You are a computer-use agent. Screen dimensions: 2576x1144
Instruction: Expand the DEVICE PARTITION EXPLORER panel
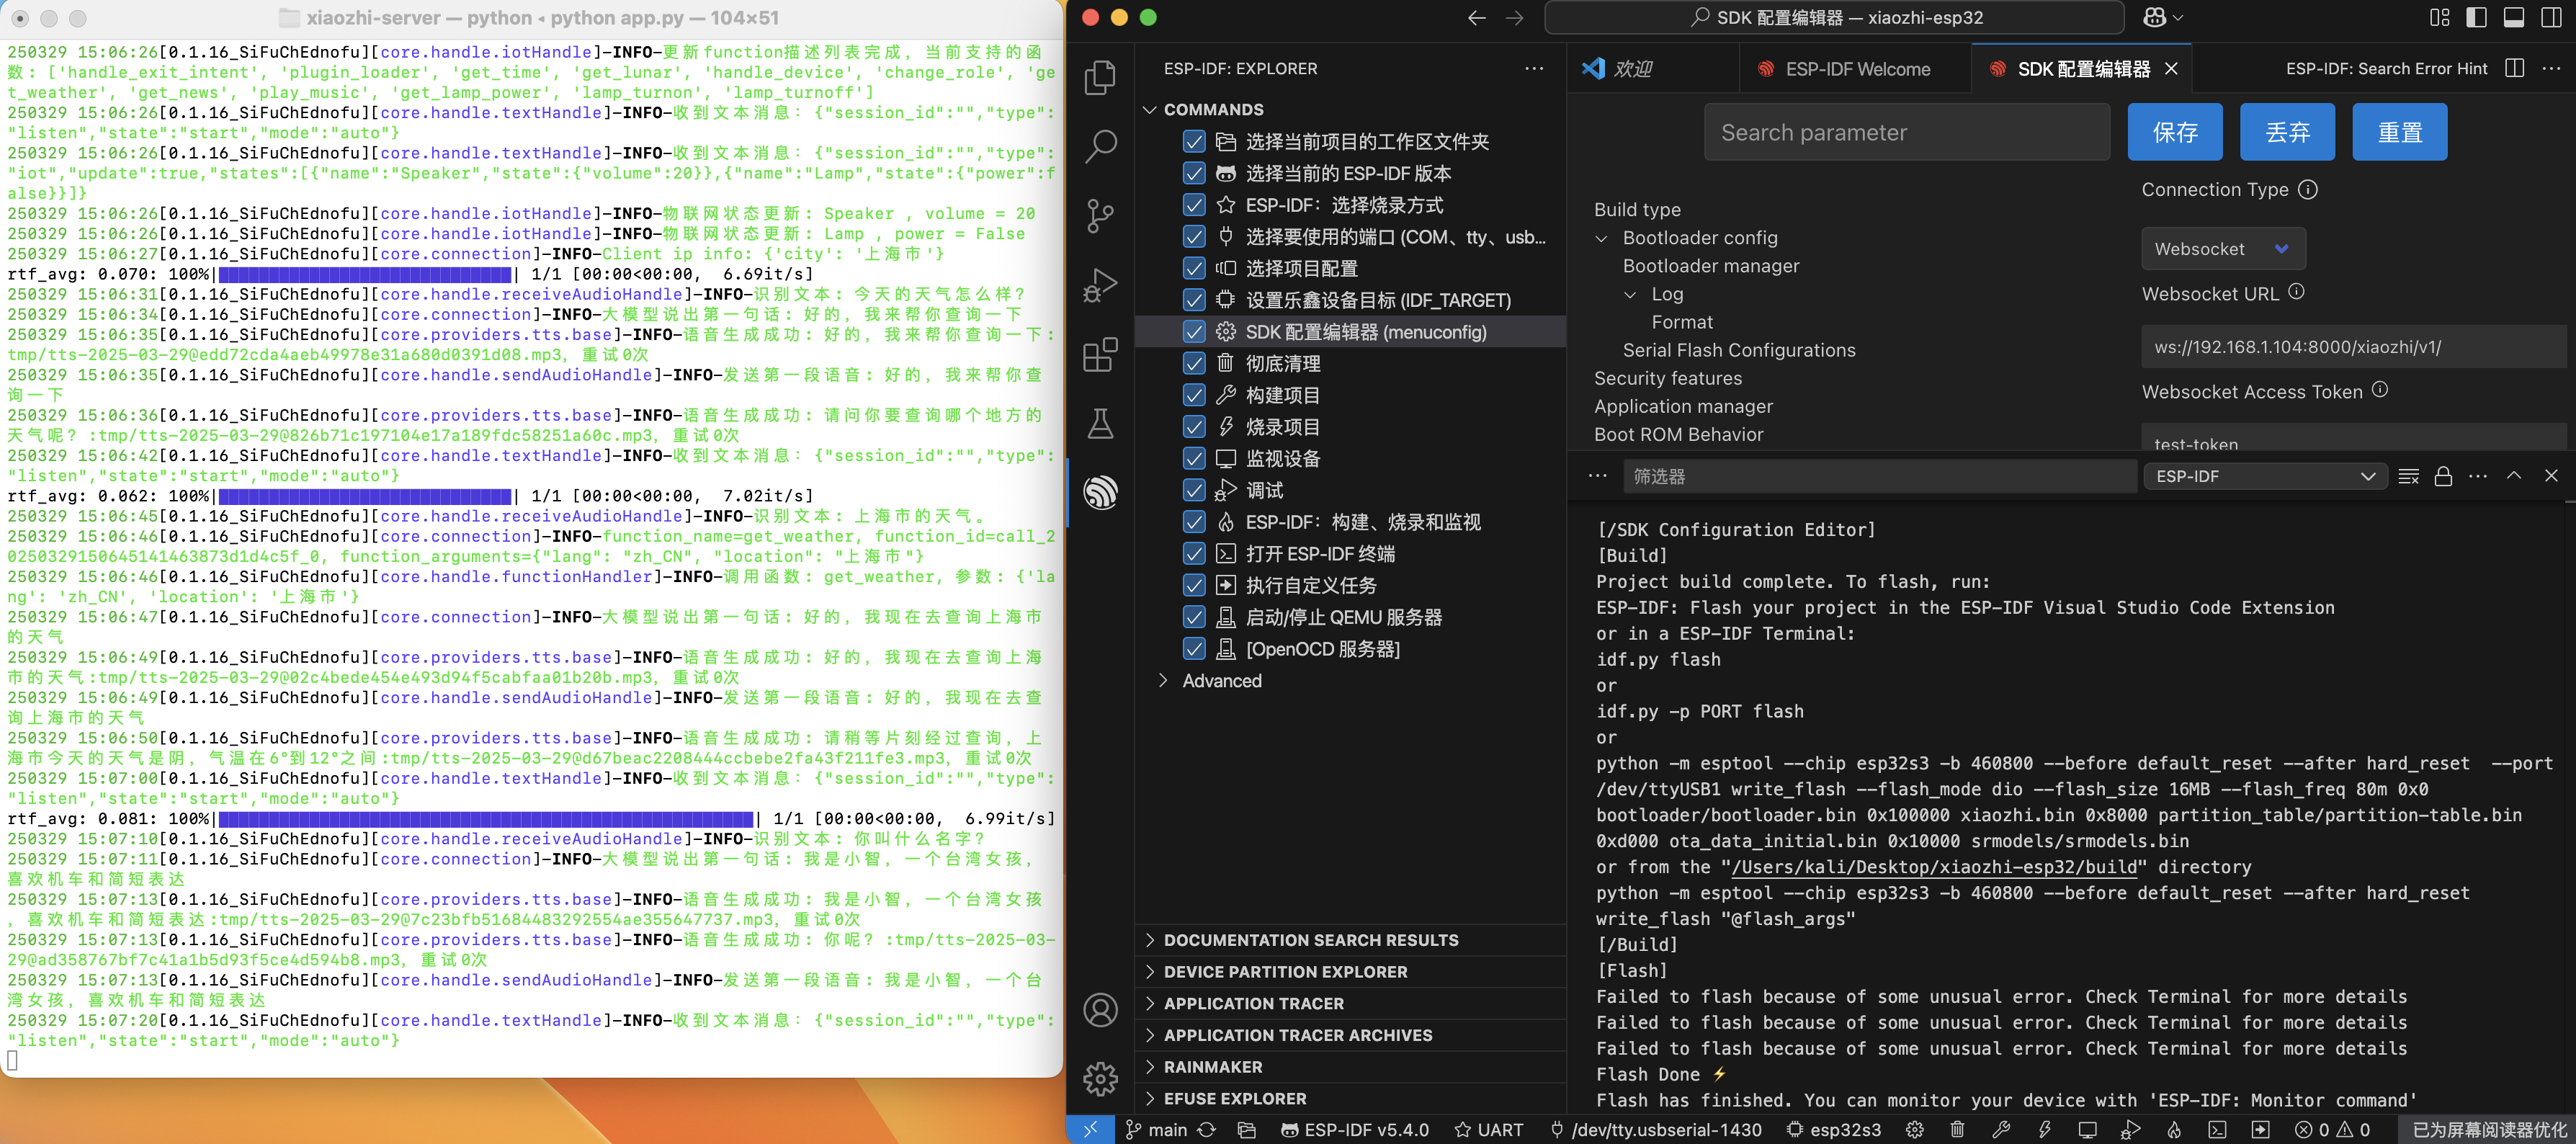(1284, 972)
